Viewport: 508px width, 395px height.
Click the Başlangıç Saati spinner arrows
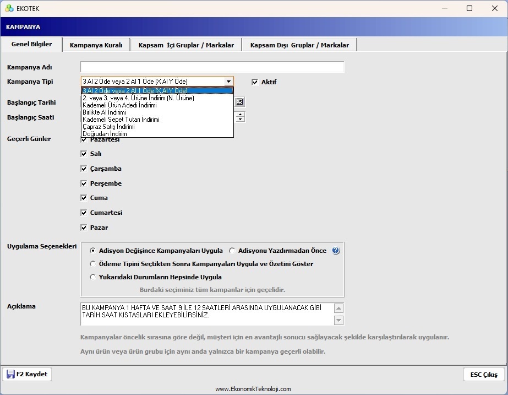click(x=240, y=117)
